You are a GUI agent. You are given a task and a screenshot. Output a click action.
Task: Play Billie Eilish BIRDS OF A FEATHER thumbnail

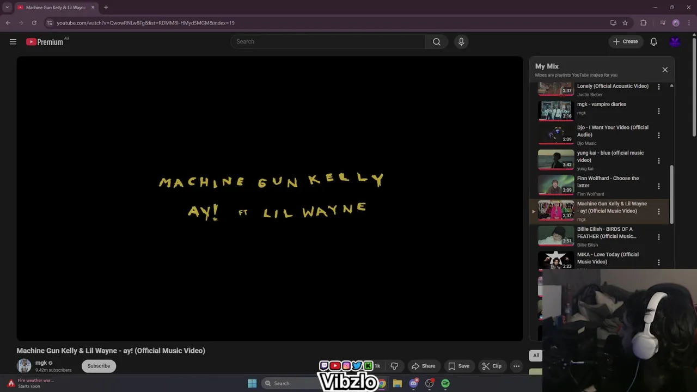(556, 237)
